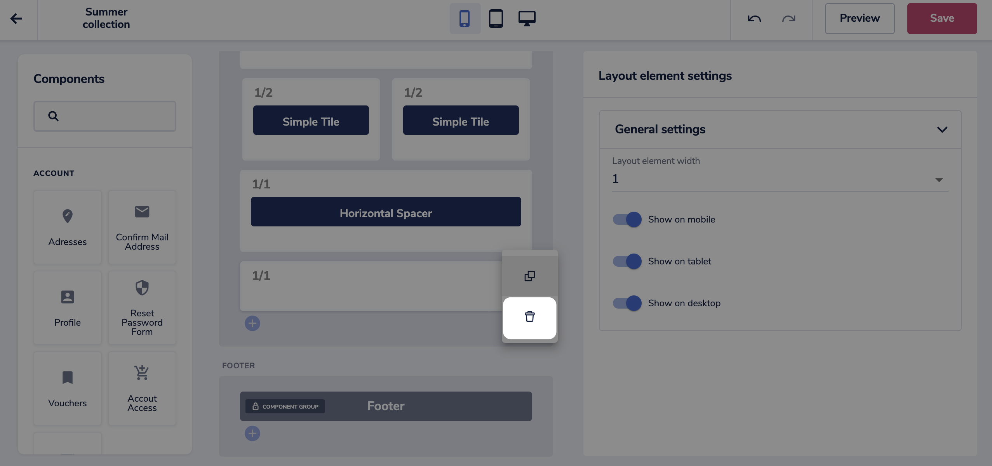The image size is (992, 466).
Task: Collapse the General settings section
Action: (942, 129)
